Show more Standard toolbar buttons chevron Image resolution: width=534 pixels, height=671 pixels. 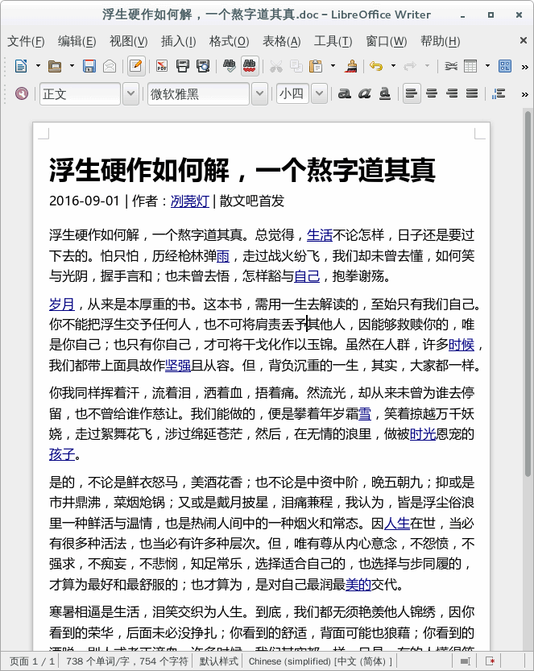pos(524,67)
